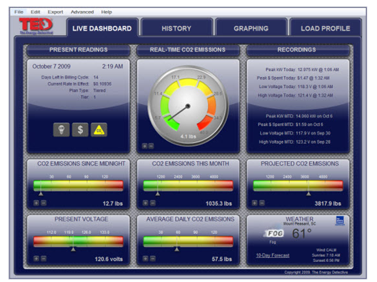Image resolution: width=377 pixels, height=282 pixels.
Task: Click minus in Present Voltage panel
Action: pyautogui.click(x=43, y=259)
